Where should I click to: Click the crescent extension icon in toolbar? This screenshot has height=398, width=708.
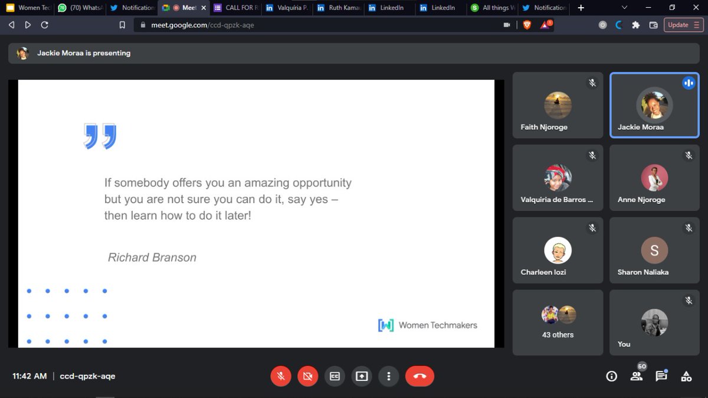coord(619,25)
